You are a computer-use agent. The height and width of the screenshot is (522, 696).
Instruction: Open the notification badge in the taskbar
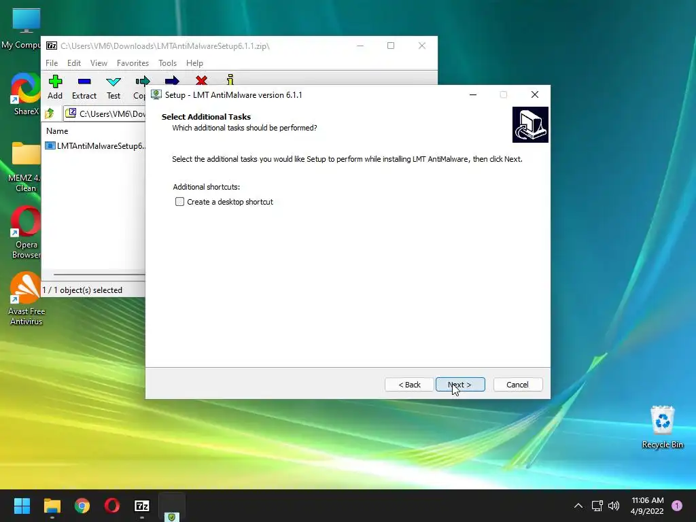click(x=677, y=506)
